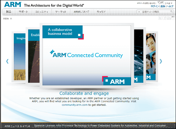This screenshot has width=176, height=129.
Task: Share via the Facebook icon
Action: (x=165, y=18)
